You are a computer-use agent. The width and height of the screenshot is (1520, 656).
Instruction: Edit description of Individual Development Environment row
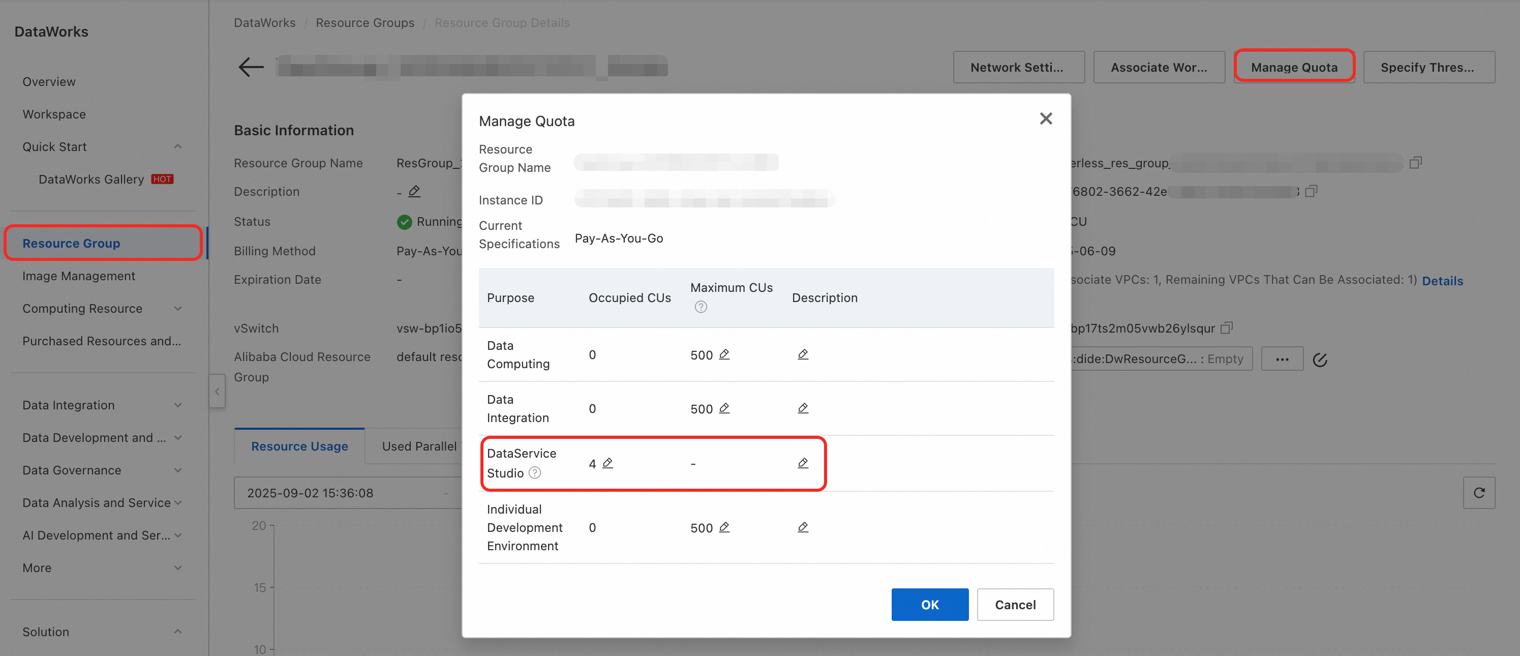[x=803, y=527]
